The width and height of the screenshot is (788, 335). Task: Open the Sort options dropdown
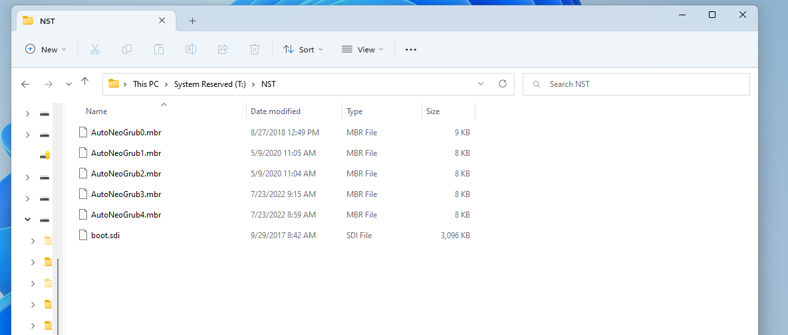tap(303, 49)
